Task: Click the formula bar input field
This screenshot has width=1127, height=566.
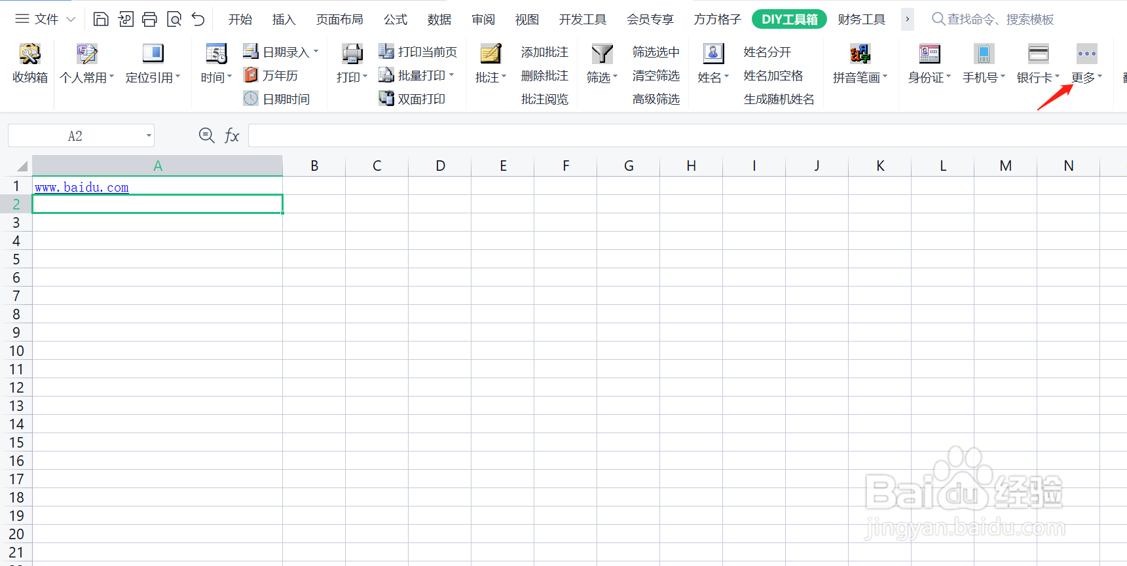Action: [x=688, y=135]
